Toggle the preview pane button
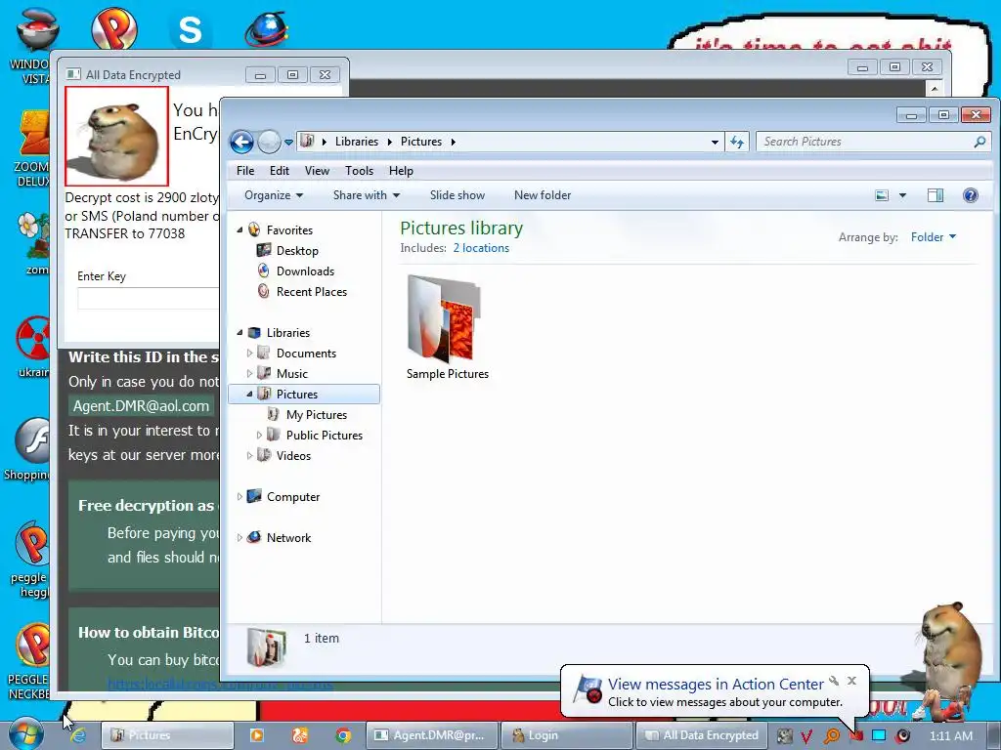The height and width of the screenshot is (750, 1001). (x=936, y=195)
